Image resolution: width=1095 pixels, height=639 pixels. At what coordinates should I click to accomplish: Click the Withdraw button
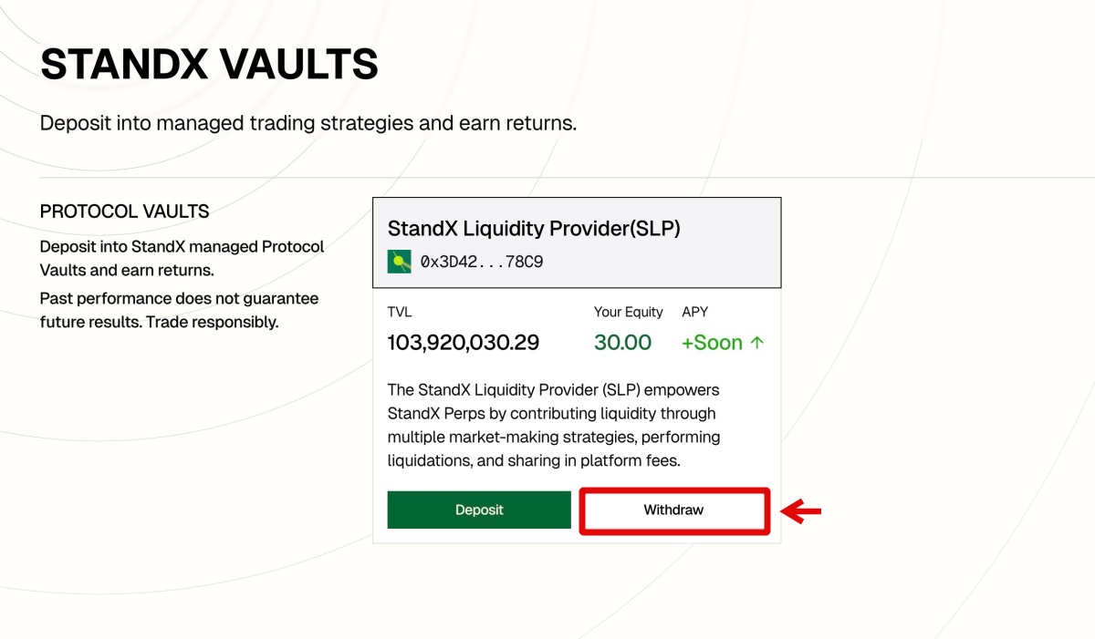click(x=673, y=510)
